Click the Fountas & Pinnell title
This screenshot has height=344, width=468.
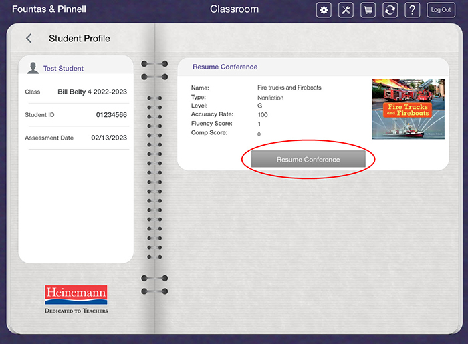pos(49,9)
